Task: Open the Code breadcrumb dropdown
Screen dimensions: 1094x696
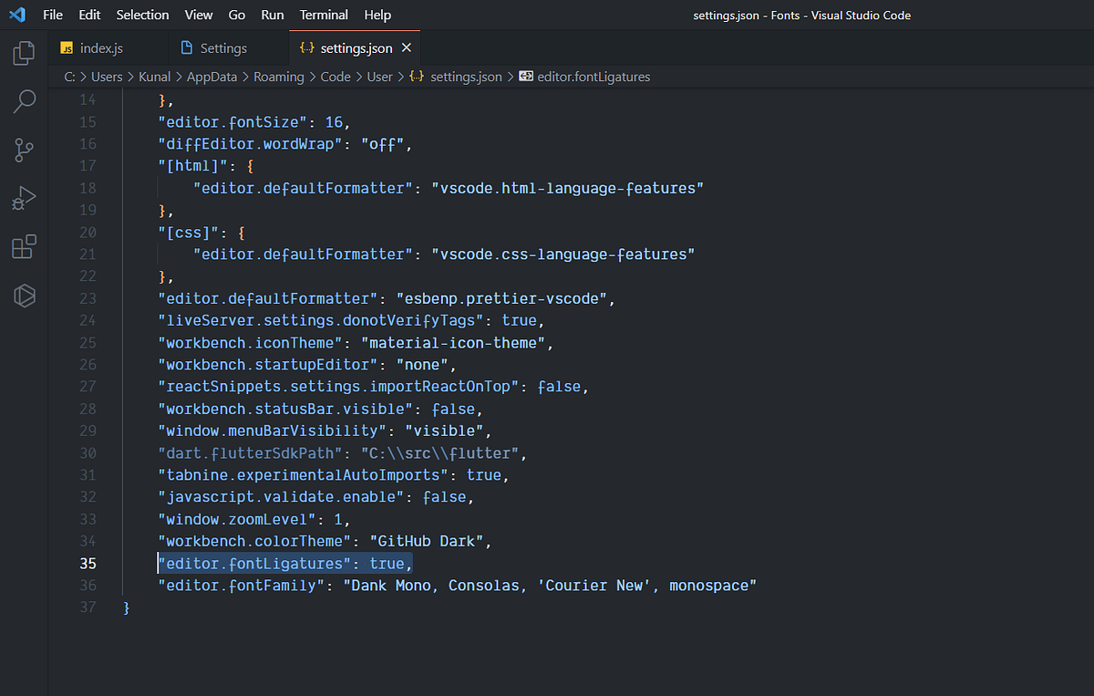Action: [335, 77]
